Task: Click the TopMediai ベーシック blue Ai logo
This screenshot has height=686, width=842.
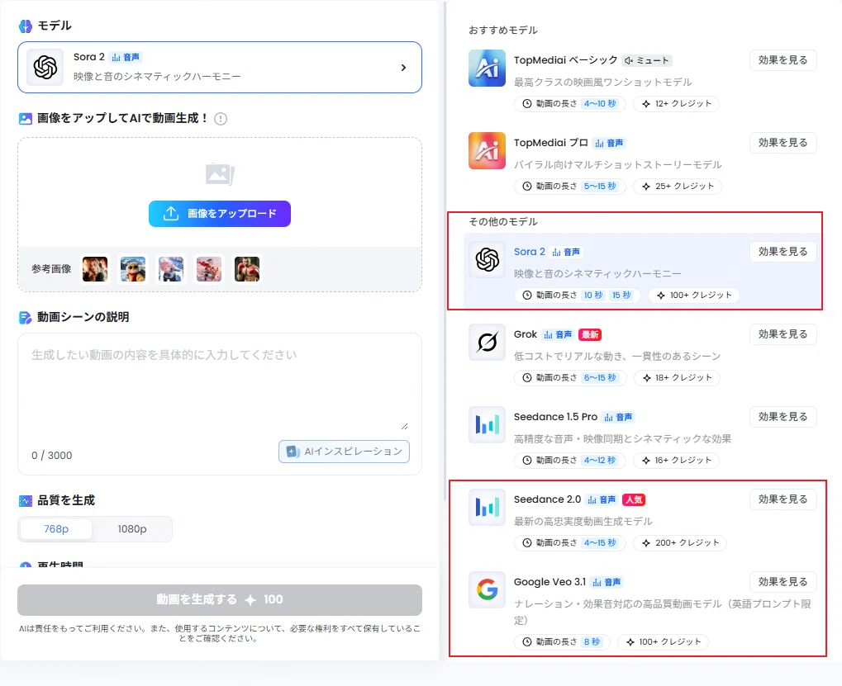Action: pos(487,69)
